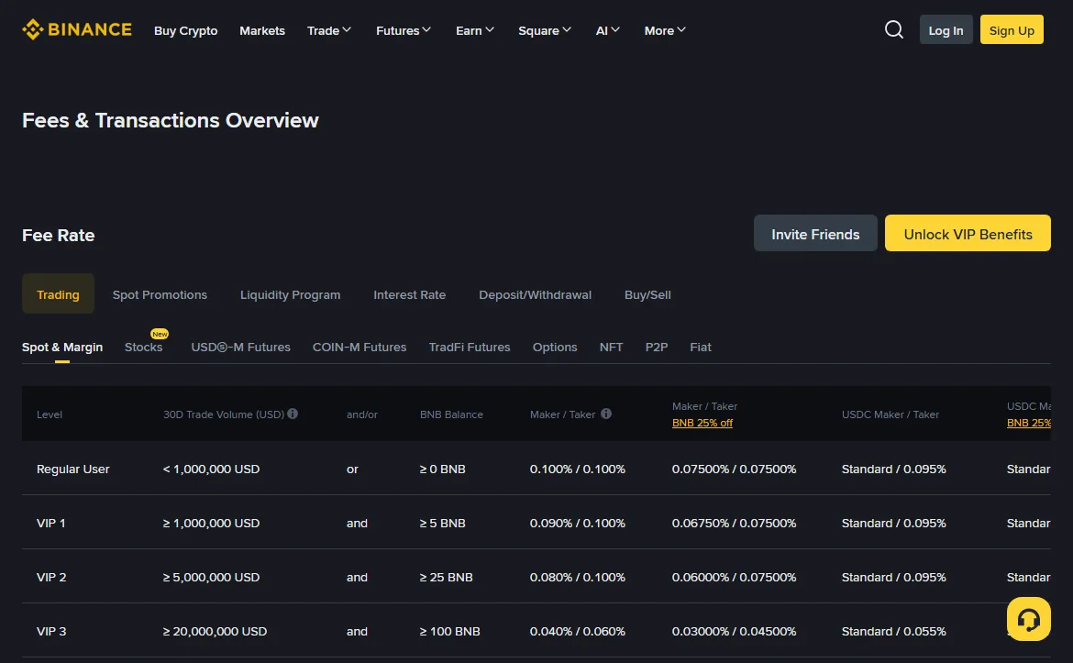This screenshot has height=663, width=1073.
Task: Expand the Earn dropdown menu
Action: [x=475, y=30]
